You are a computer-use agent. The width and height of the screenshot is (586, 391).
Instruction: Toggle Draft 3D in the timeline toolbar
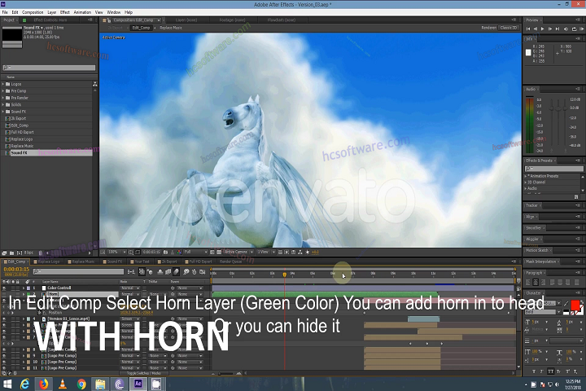[x=150, y=272]
